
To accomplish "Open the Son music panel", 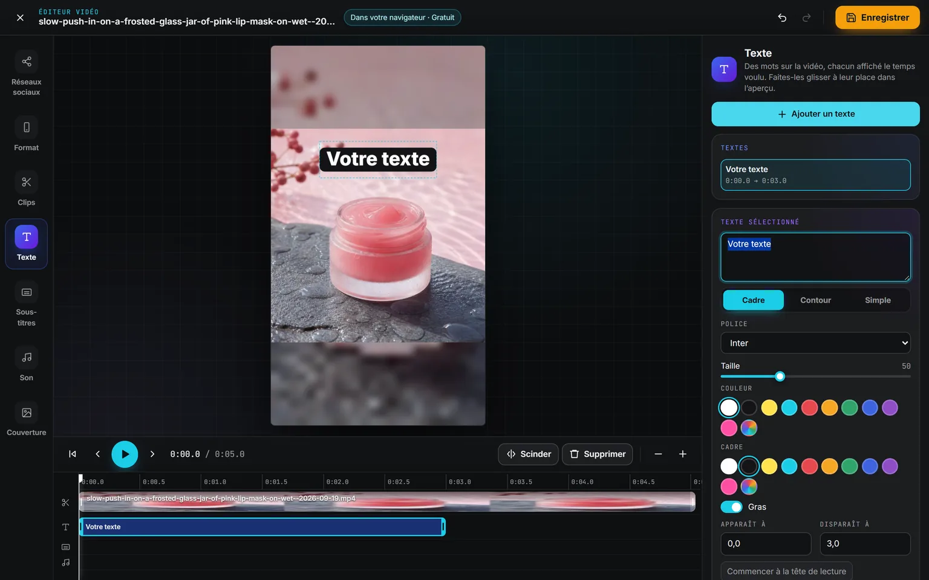I will pyautogui.click(x=27, y=364).
